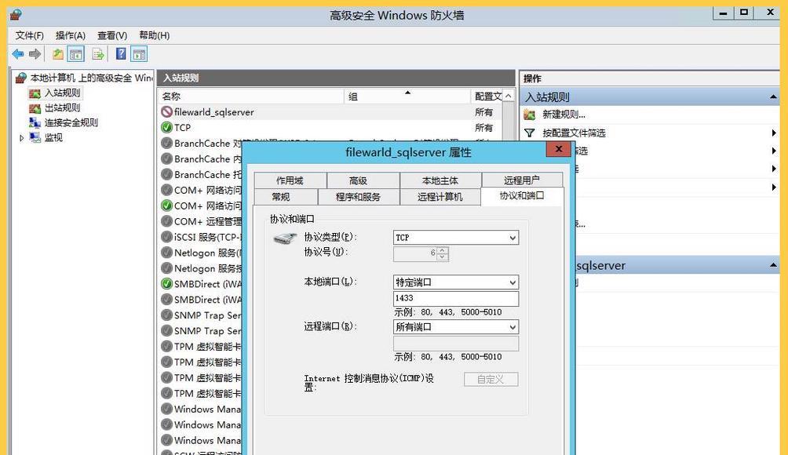This screenshot has width=788, height=455.
Task: Toggle the console tree toolbar icon
Action: [76, 53]
